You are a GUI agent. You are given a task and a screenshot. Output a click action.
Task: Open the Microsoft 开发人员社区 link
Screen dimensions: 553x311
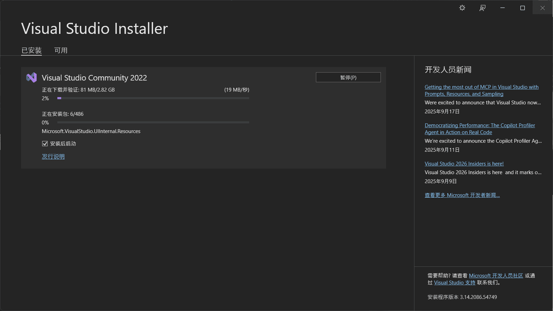pyautogui.click(x=496, y=276)
